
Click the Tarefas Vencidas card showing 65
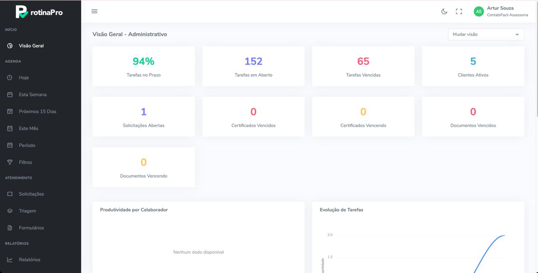click(363, 66)
